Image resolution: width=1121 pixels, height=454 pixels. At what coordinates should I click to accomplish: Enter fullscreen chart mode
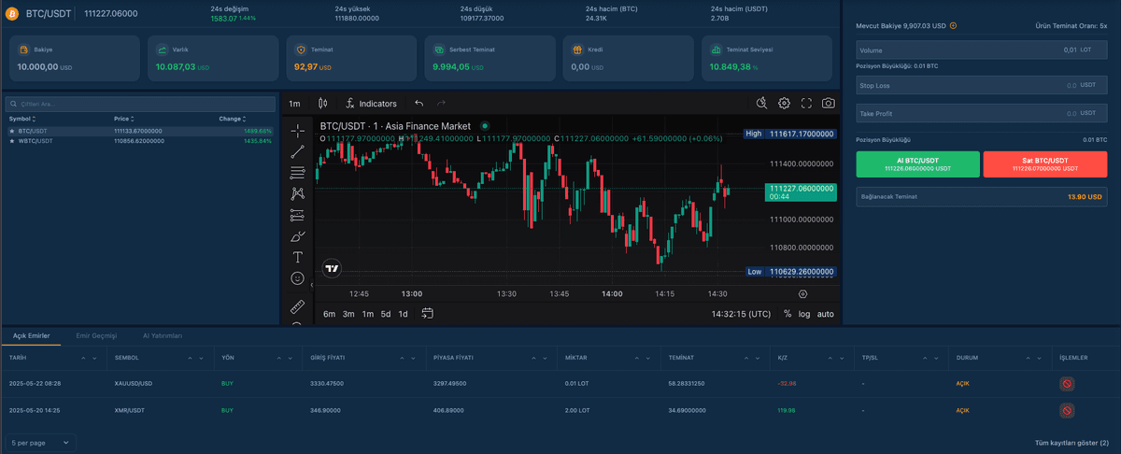click(806, 104)
